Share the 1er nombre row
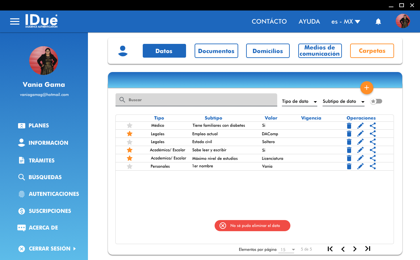The width and height of the screenshot is (420, 260). pos(373,166)
